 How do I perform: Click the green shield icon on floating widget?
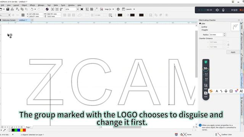(x=206, y=62)
